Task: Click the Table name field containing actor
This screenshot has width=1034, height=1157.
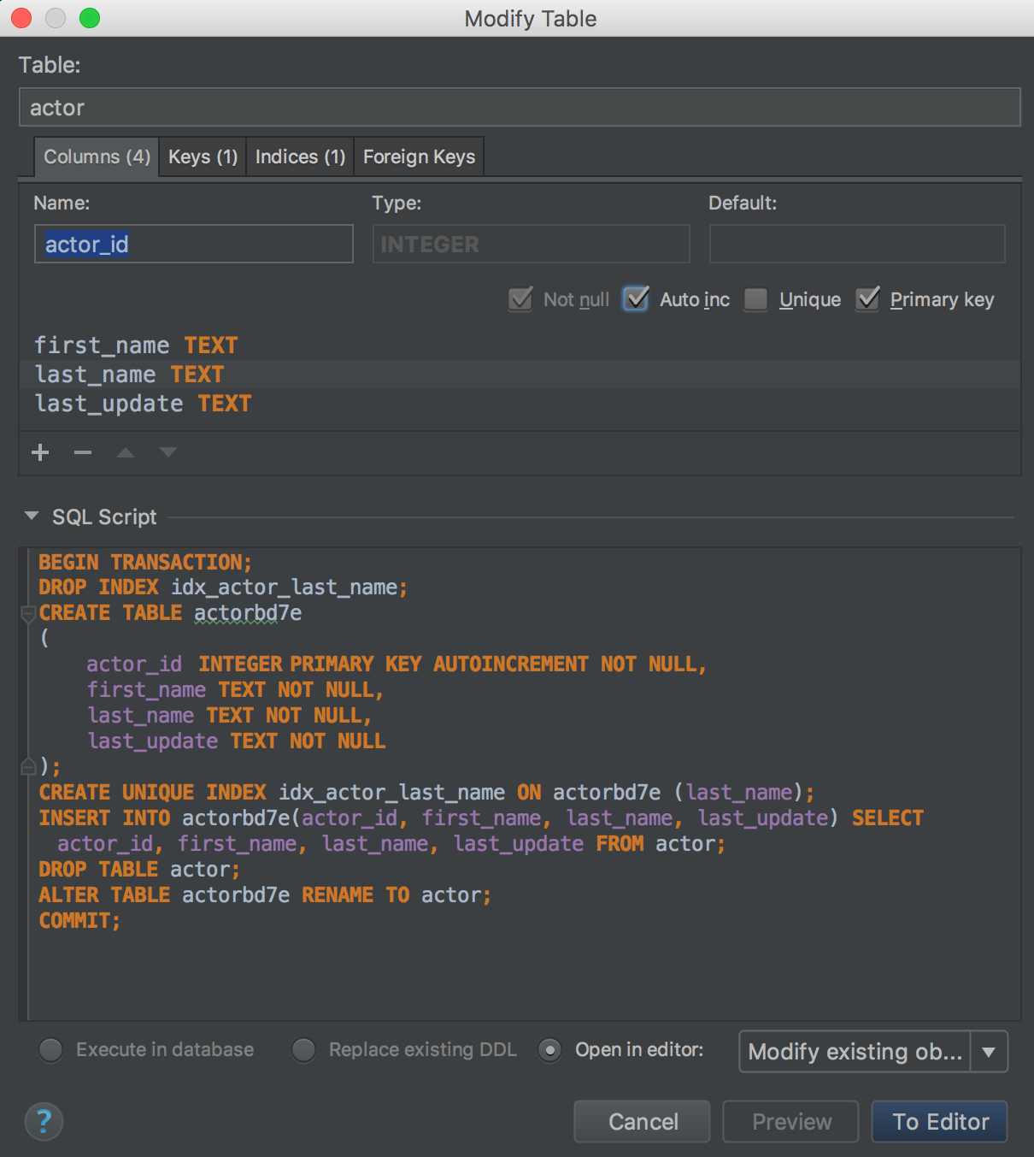Action: point(520,108)
